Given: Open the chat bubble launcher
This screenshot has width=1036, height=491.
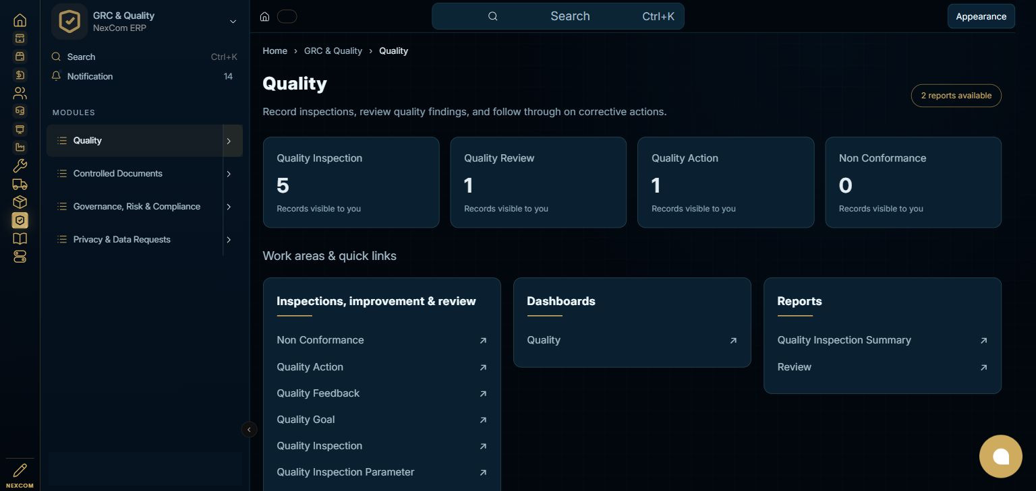Looking at the screenshot, I should (x=1001, y=456).
